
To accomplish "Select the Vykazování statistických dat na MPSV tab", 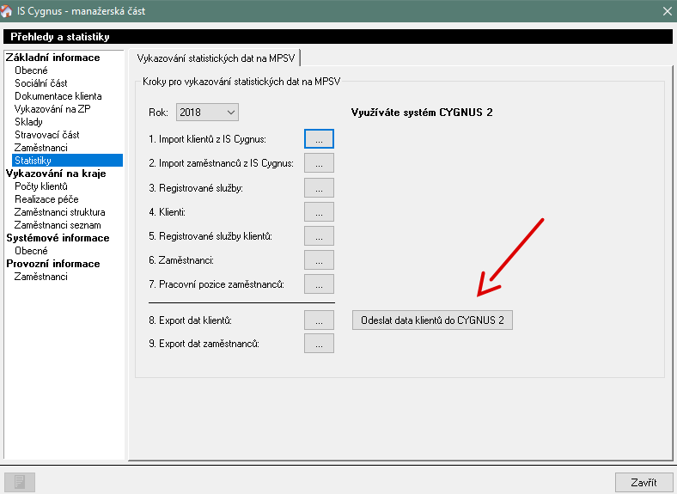I will (216, 58).
